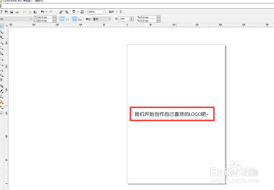Viewport: 274px width, 190px height.
Task: Open the zoom level dropdown
Action: point(104,12)
